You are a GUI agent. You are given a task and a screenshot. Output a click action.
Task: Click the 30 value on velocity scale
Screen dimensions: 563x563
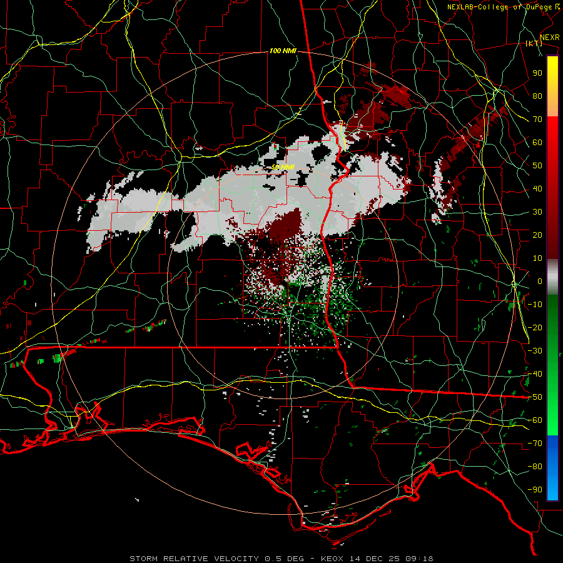[537, 212]
